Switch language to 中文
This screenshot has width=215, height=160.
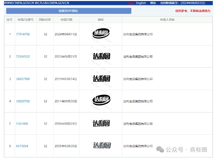[x=131, y=3]
